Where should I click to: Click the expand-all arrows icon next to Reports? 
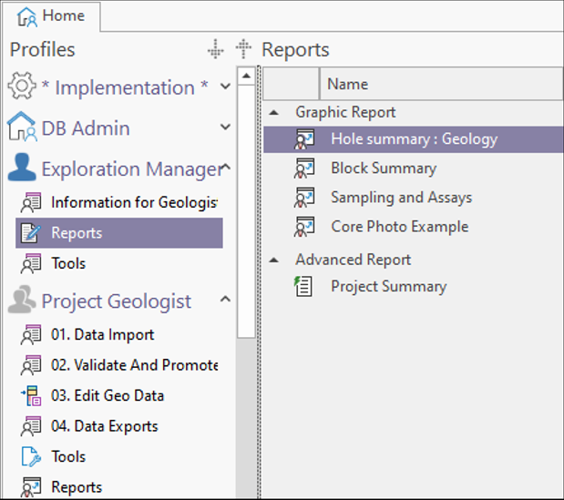tap(243, 50)
